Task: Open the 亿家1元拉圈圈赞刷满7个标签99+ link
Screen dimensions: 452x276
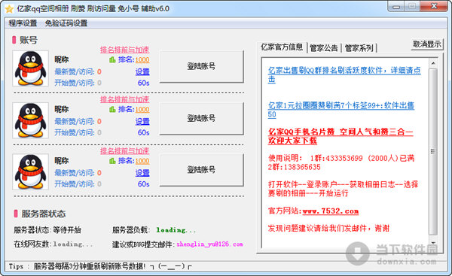Action: pos(341,110)
